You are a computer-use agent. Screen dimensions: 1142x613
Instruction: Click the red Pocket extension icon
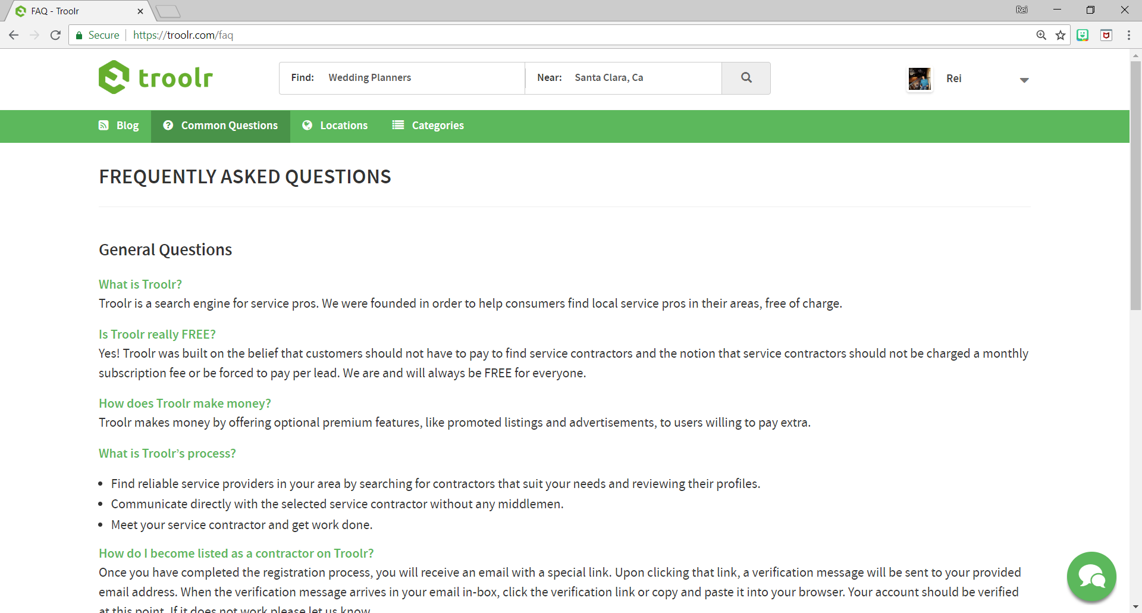pos(1106,35)
